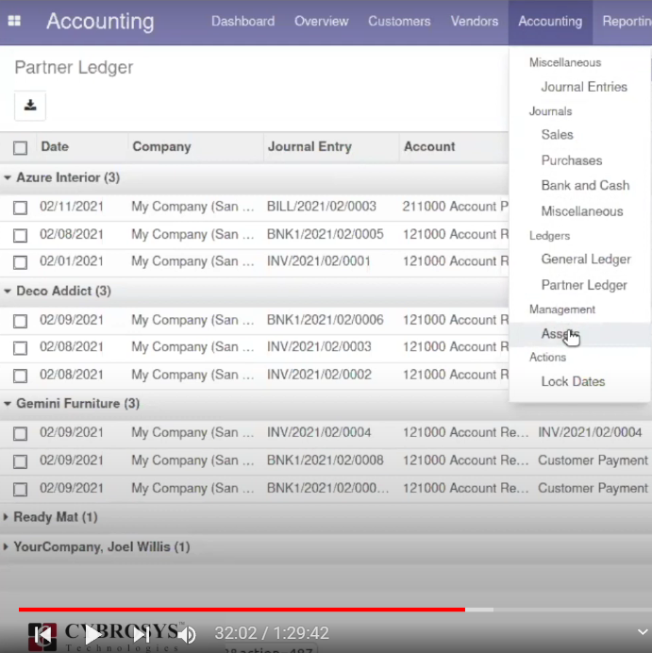Sort by the Journal Entry column header

(309, 146)
